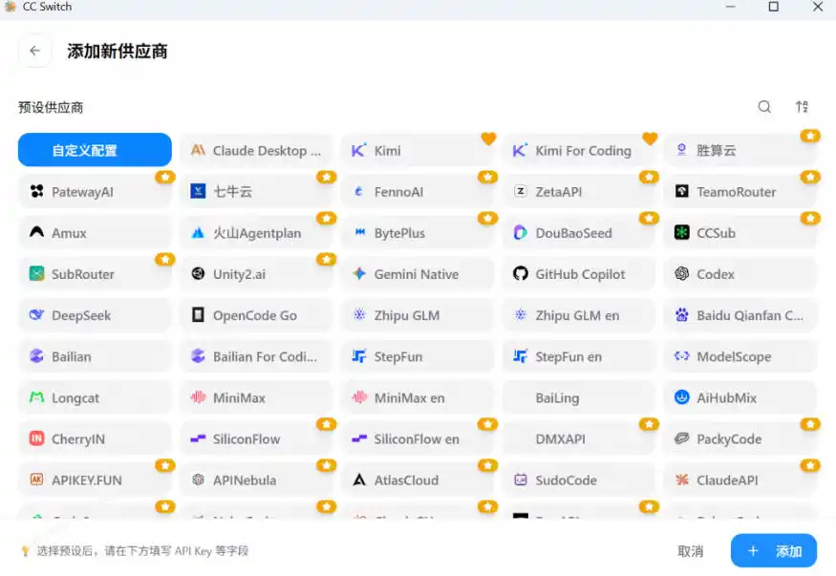Click the CCSub logo icon
This screenshot has width=836, height=576.
[681, 232]
